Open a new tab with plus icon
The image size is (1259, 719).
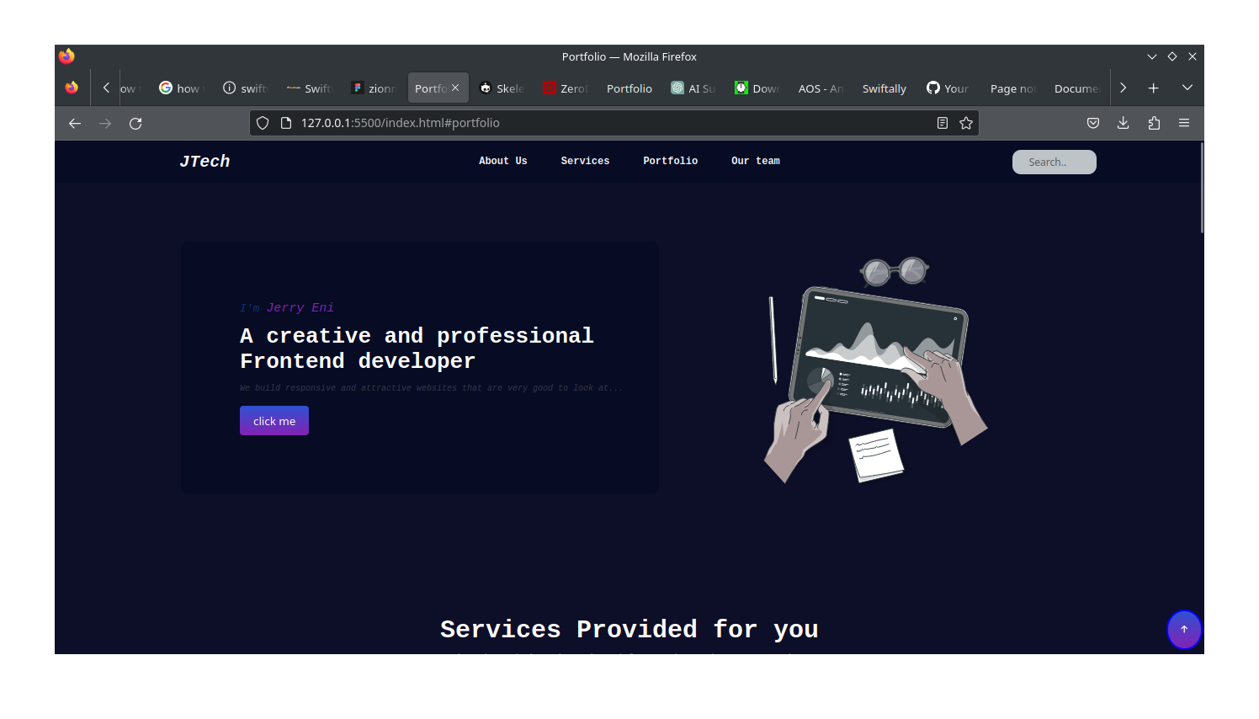pos(1154,88)
